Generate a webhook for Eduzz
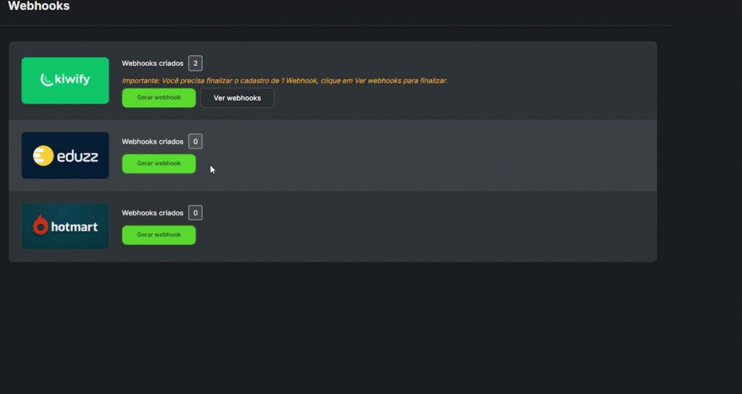Viewport: 742px width, 394px height. point(159,164)
